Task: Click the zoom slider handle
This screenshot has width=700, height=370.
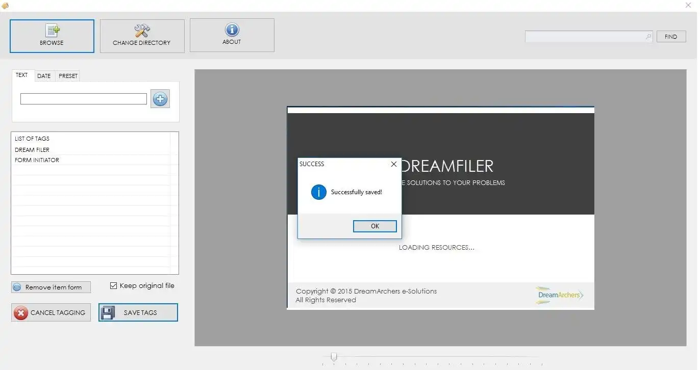Action: (334, 357)
